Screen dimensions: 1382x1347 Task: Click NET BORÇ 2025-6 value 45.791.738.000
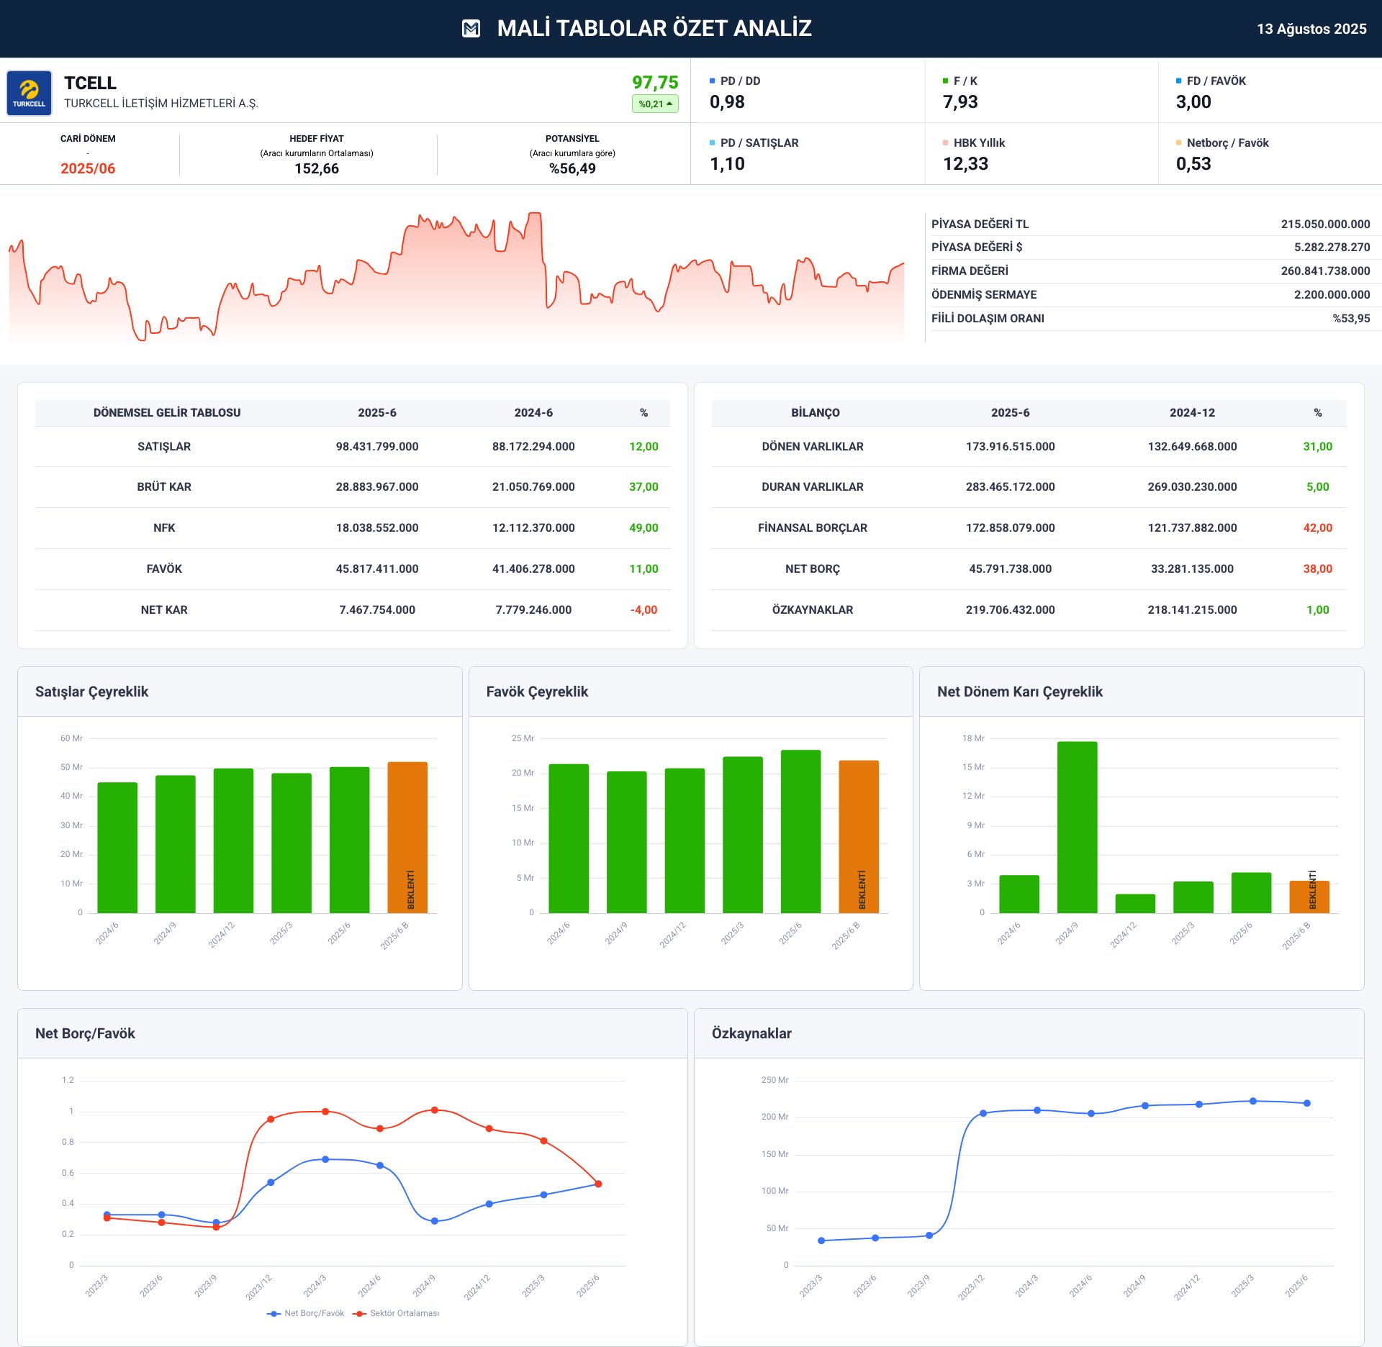(1010, 568)
